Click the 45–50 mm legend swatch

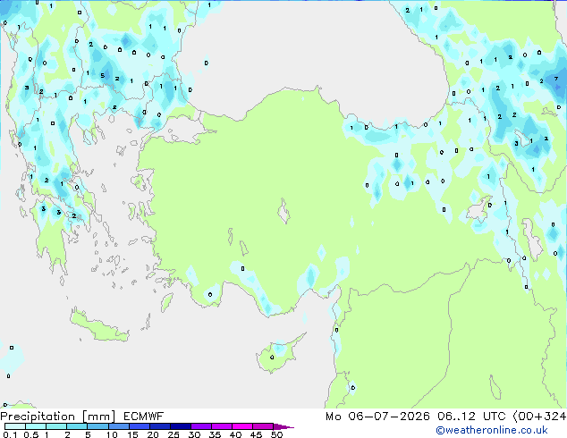point(263,426)
